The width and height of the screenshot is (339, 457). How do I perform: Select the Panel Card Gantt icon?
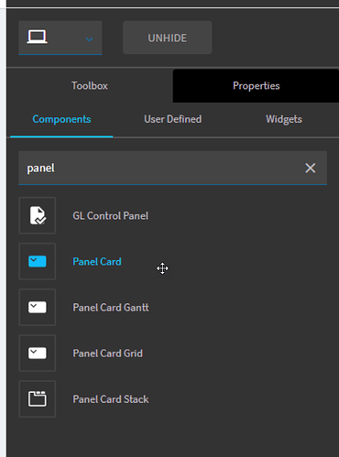tap(38, 308)
